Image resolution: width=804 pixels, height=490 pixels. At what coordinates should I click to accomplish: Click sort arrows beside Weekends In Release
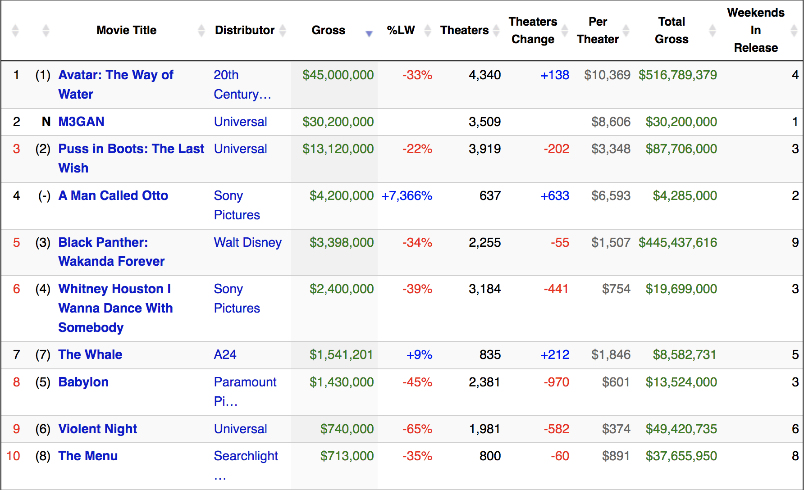click(795, 31)
